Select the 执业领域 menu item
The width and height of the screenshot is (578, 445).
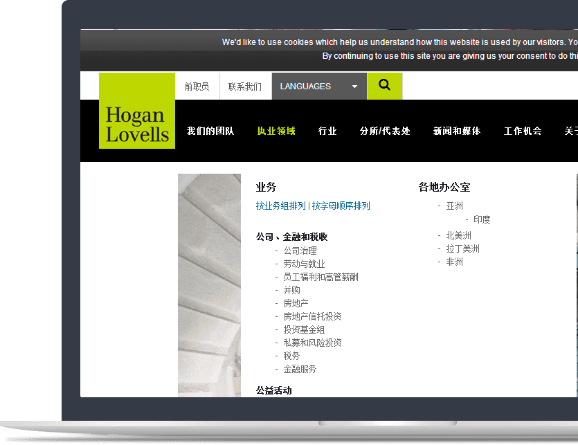coord(276,131)
